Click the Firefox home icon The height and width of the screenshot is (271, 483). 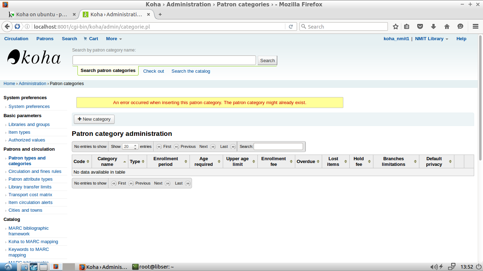coord(447,26)
